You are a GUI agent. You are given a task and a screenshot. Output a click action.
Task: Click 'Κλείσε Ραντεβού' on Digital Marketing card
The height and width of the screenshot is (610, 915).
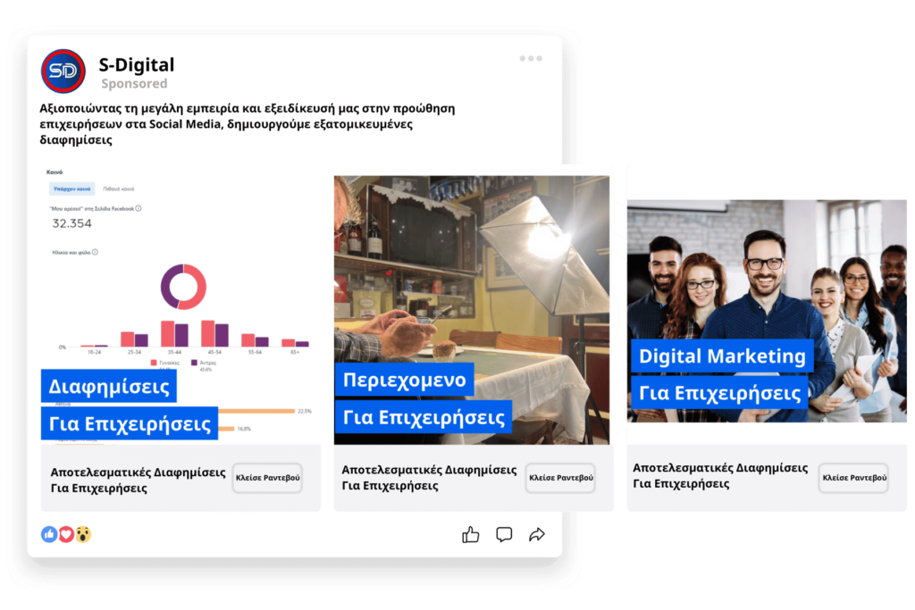pos(853,478)
